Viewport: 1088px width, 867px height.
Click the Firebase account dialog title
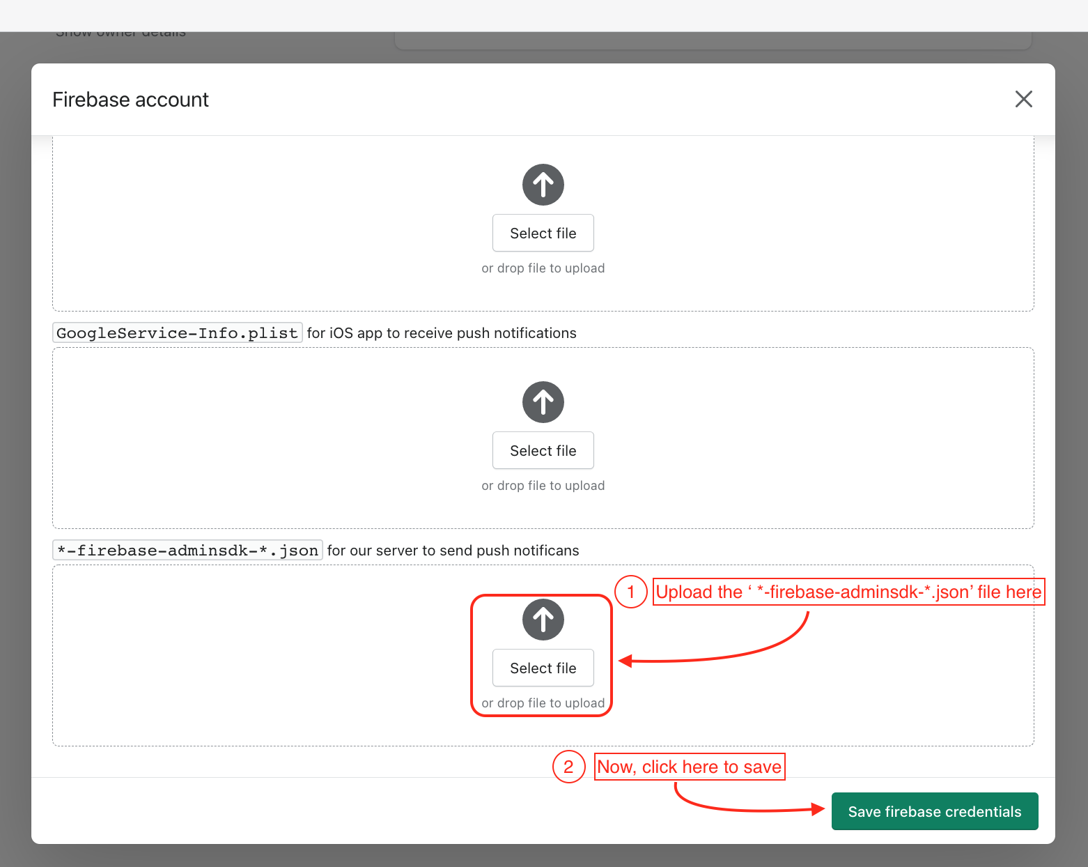tap(131, 100)
